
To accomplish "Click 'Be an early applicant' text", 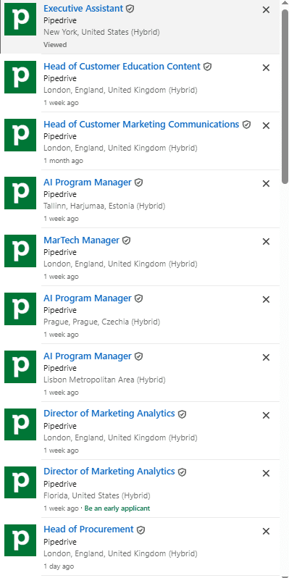I will (117, 508).
